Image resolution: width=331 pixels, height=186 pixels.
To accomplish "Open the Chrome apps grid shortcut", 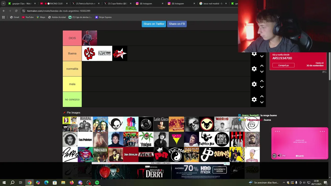I will pyautogui.click(x=3, y=17).
